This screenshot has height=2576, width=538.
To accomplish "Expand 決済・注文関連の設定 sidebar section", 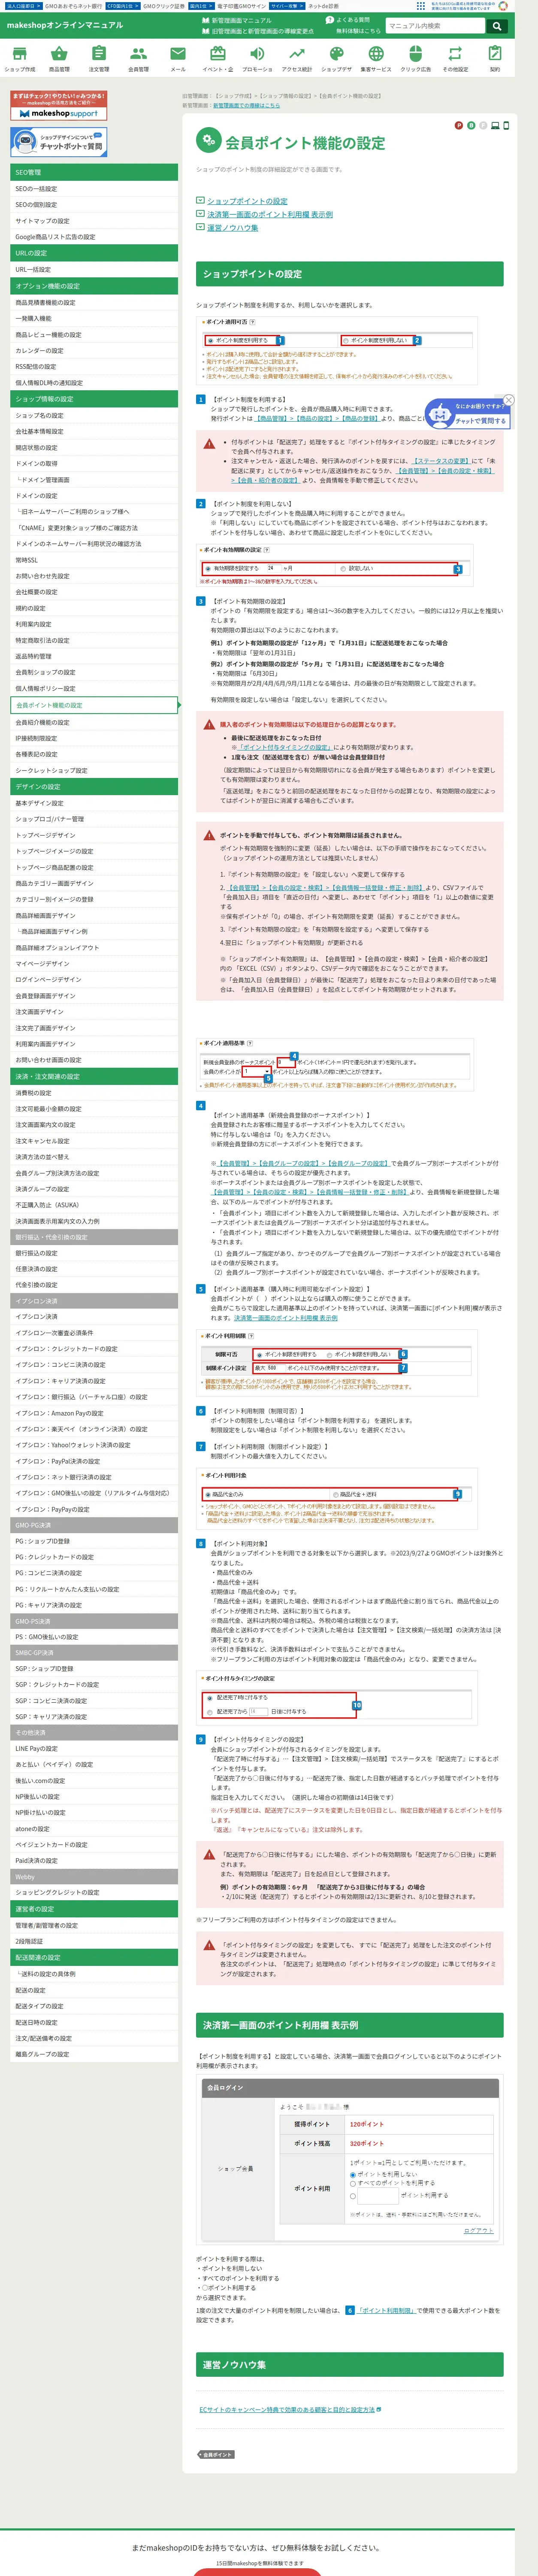I will pos(94,1077).
